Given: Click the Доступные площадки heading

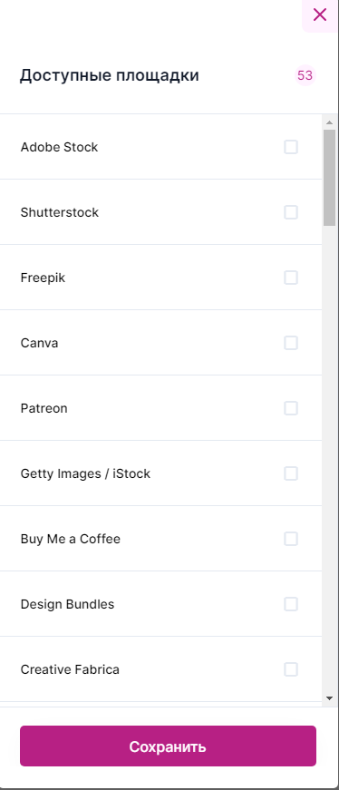Looking at the screenshot, I should coord(110,75).
